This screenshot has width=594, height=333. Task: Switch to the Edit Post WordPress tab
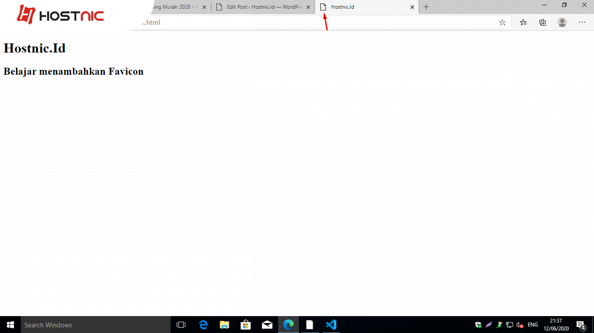click(259, 7)
